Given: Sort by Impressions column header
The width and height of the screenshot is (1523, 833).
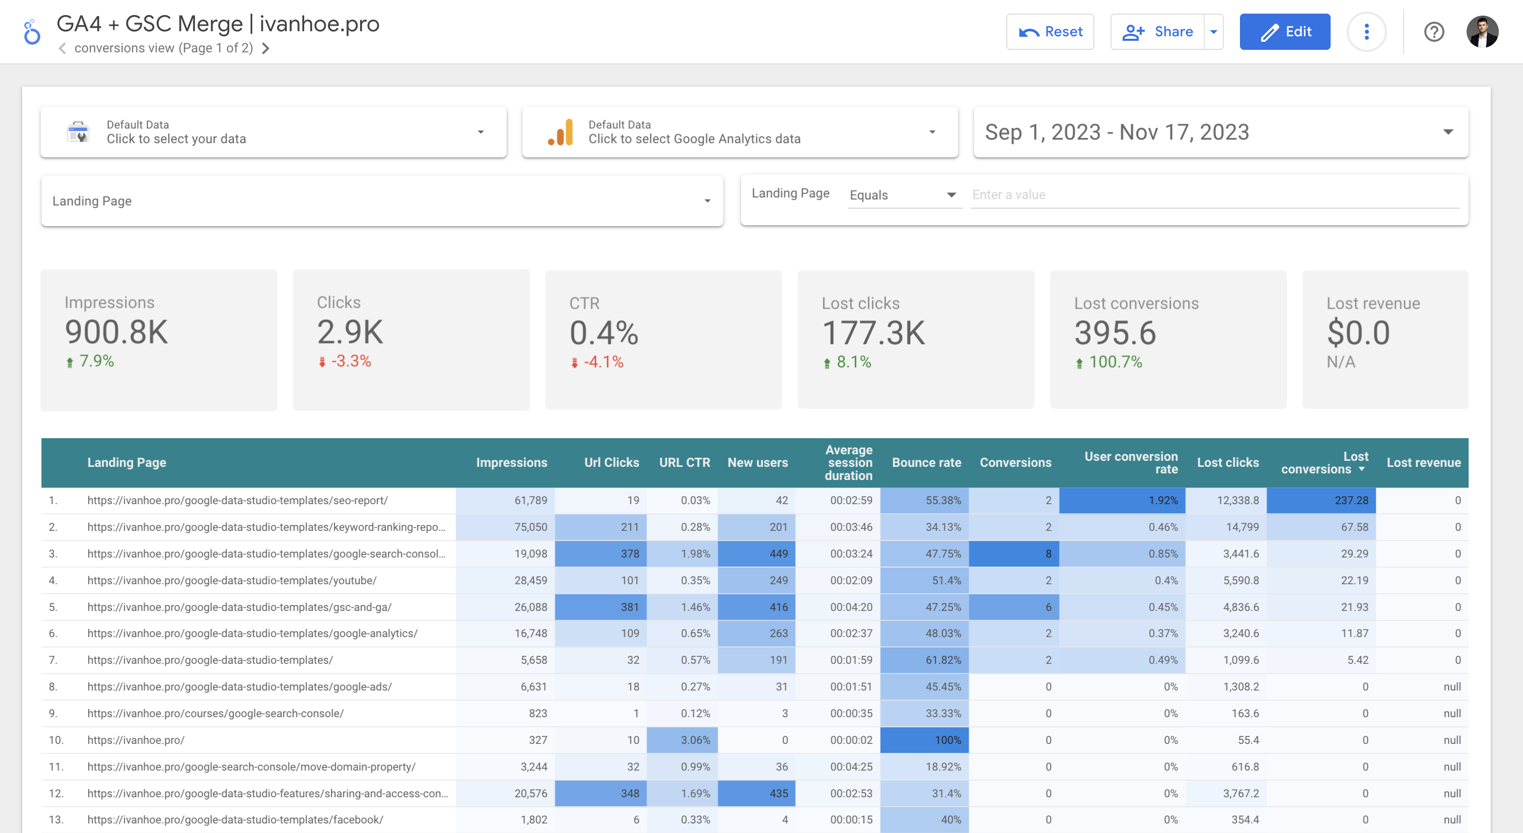Looking at the screenshot, I should tap(511, 463).
